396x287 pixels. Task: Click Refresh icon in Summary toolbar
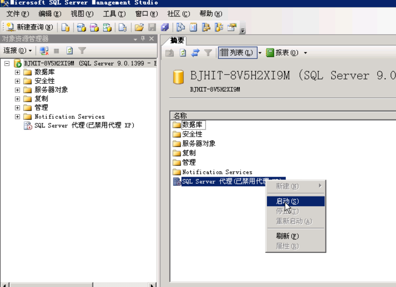pyautogui.click(x=183, y=53)
